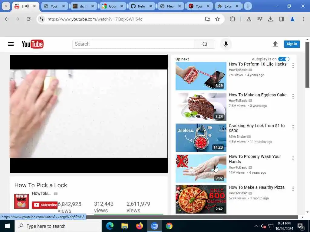Launch Microsoft Edge from taskbar
The height and width of the screenshot is (232, 310).
click(x=110, y=226)
